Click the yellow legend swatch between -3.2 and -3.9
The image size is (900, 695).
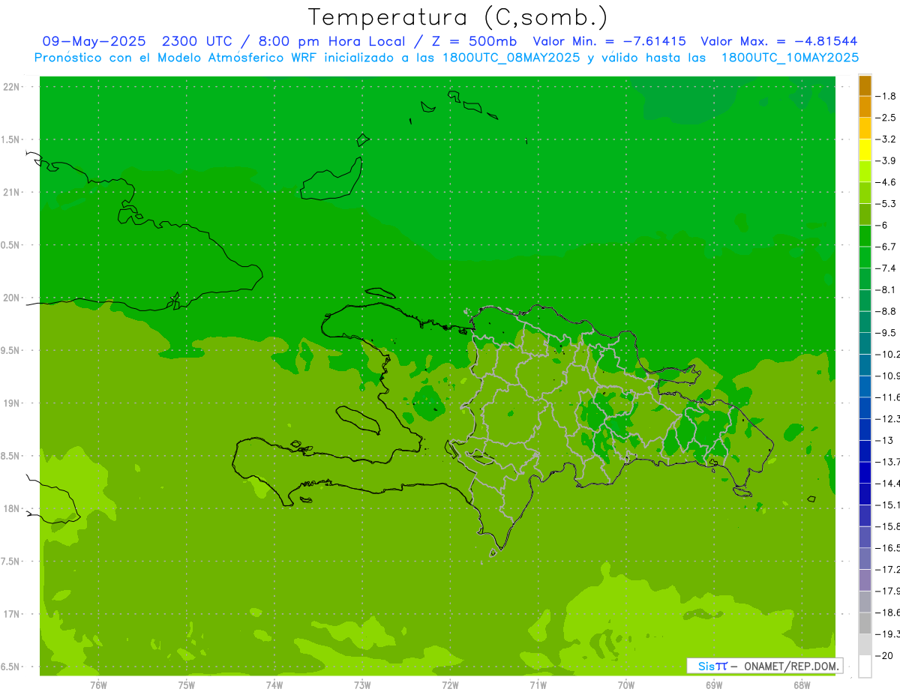click(x=865, y=150)
